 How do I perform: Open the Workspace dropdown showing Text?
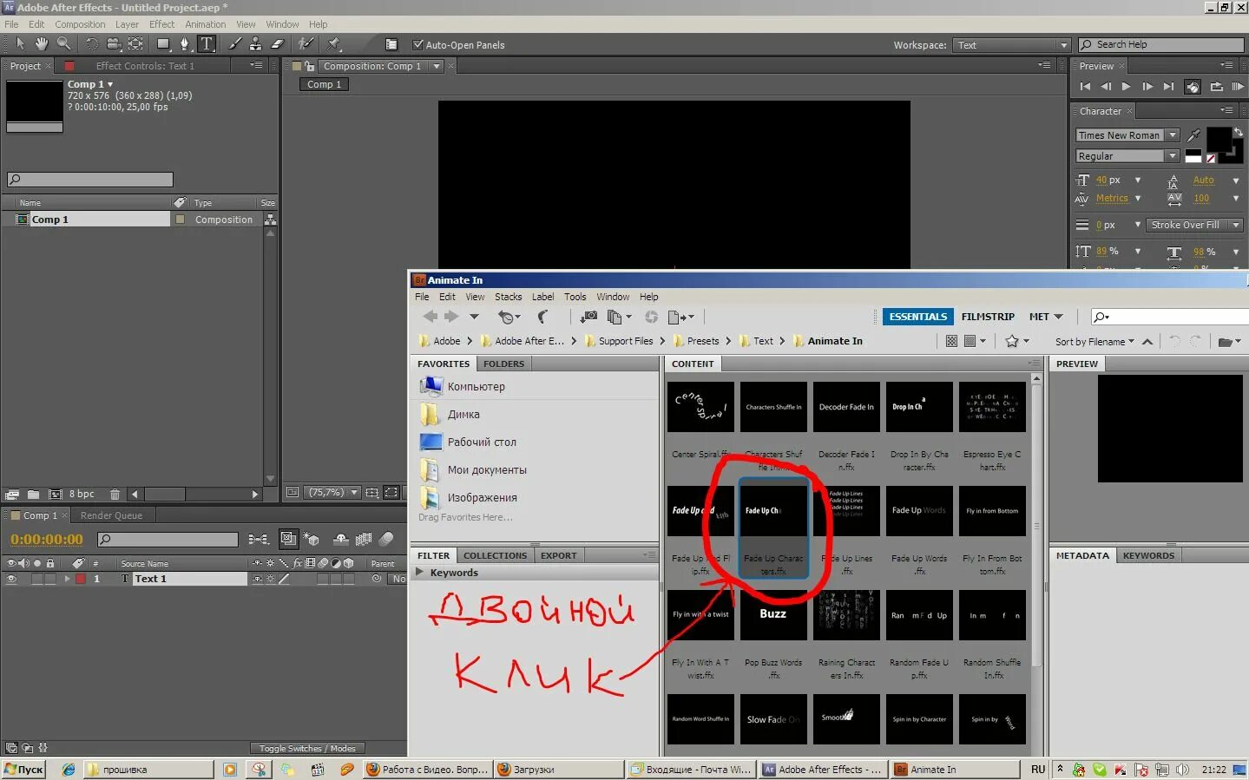(1012, 45)
